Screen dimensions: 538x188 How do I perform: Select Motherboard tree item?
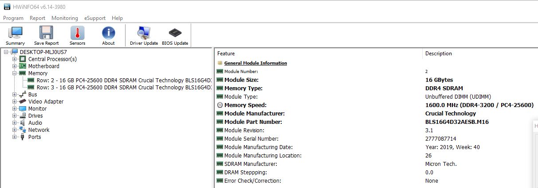click(43, 66)
